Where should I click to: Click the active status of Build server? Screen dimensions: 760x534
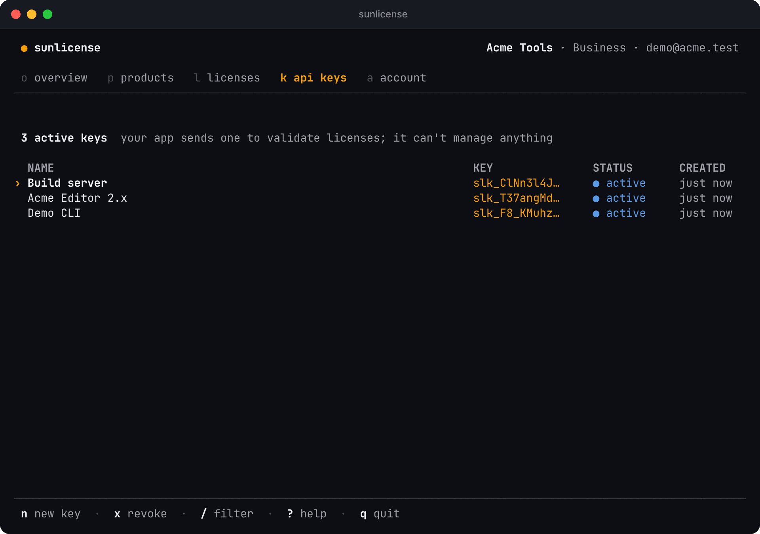[619, 183]
